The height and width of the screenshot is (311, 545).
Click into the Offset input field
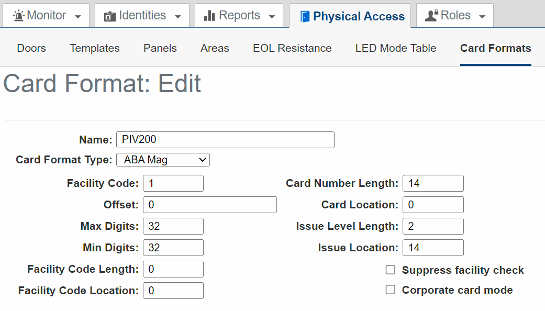tap(209, 205)
